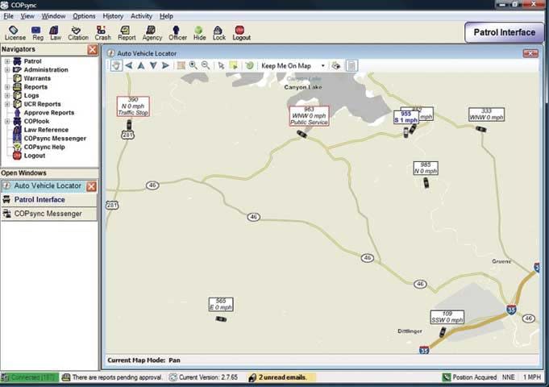The width and height of the screenshot is (549, 387).
Task: Open the Keep Me On Map dropdown
Action: click(x=322, y=65)
